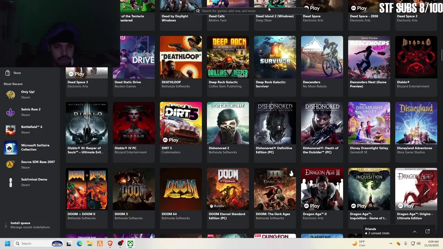Screen dimensions: 443x249
Task: Focus the search for games field
Action: click(x=252, y=11)
